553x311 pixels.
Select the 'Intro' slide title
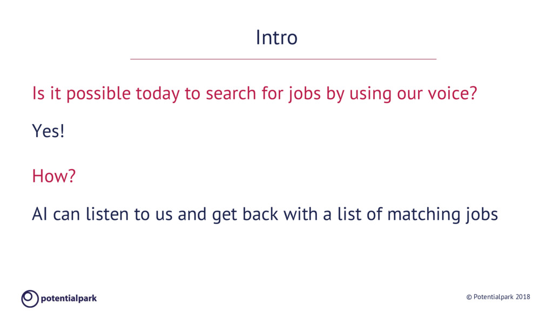point(276,37)
